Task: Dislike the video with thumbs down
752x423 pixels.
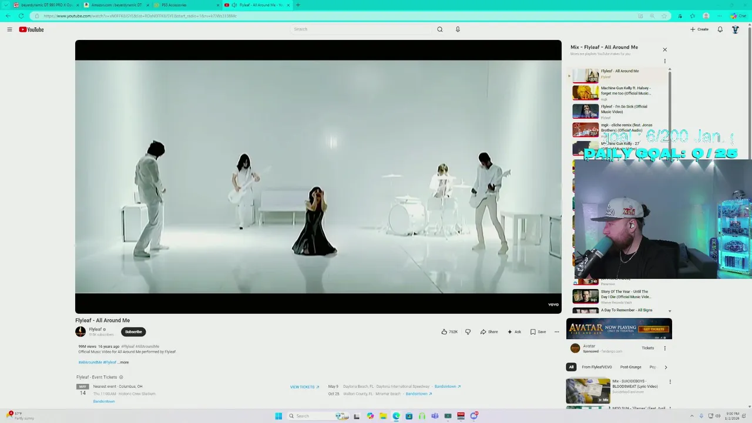Action: point(468,332)
